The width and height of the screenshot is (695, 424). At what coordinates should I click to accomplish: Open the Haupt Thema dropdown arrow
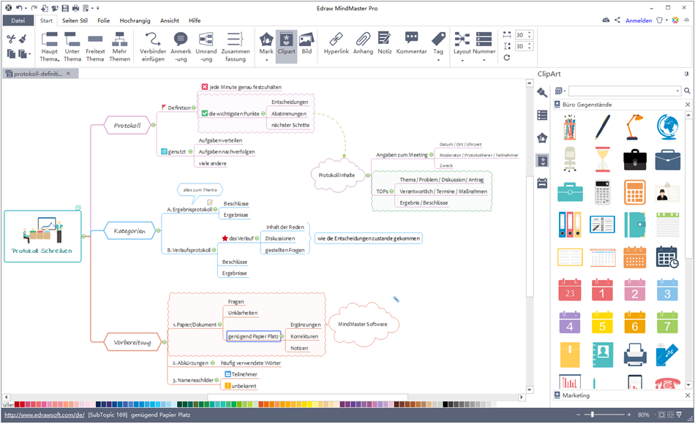coord(58,60)
